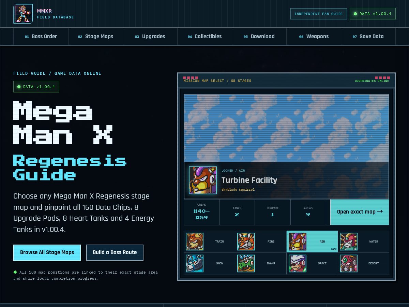409x307 pixels.
Task: Click the MMXR Field Database title
Action: [x=55, y=14]
